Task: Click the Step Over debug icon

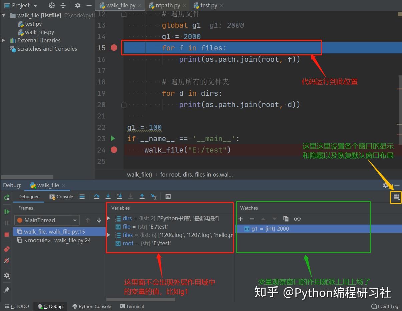Action: (x=97, y=197)
